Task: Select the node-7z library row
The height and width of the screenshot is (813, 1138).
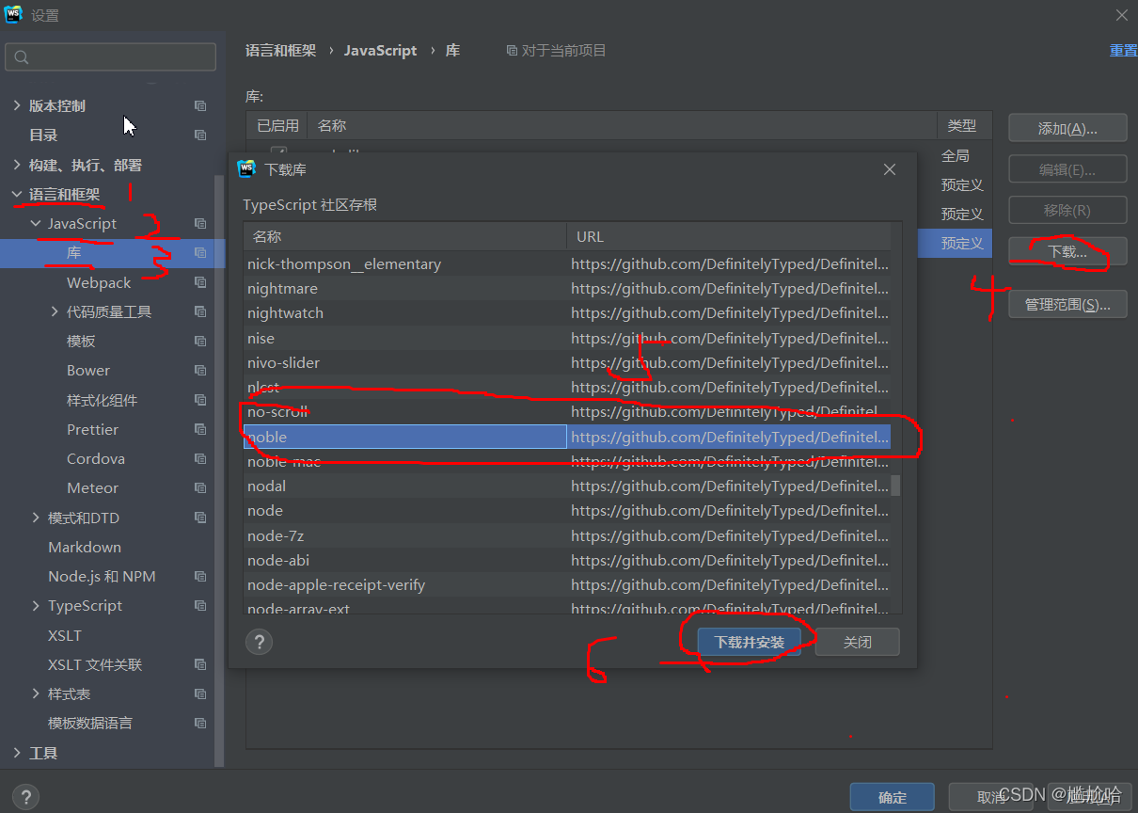Action: click(567, 535)
